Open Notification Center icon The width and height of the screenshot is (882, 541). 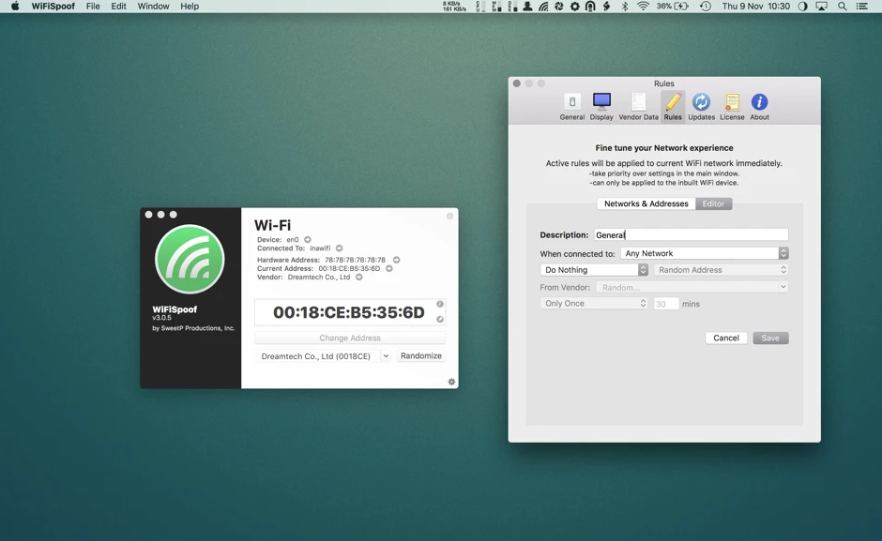[x=861, y=7]
